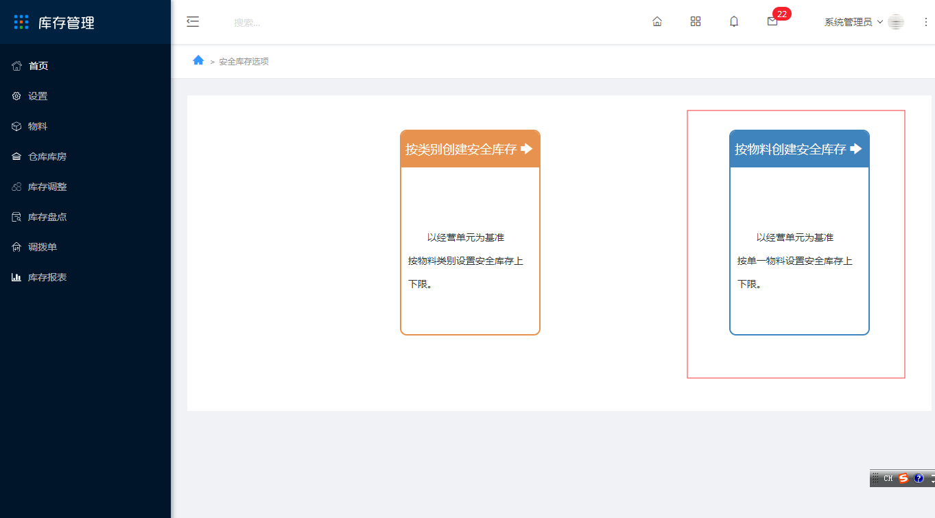The width and height of the screenshot is (935, 518).
Task: Click 按类别创建安全库存 orange header
Action: [x=470, y=149]
